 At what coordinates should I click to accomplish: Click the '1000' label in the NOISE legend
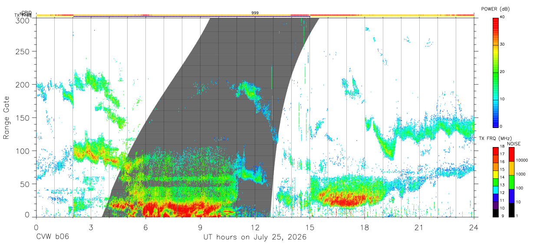point(520,174)
